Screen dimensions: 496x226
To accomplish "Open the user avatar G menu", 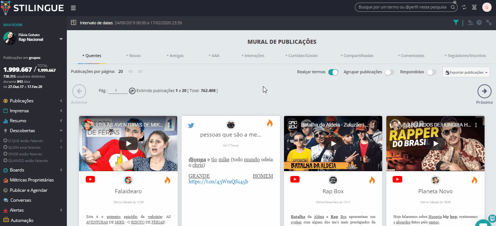I will pos(486,7).
